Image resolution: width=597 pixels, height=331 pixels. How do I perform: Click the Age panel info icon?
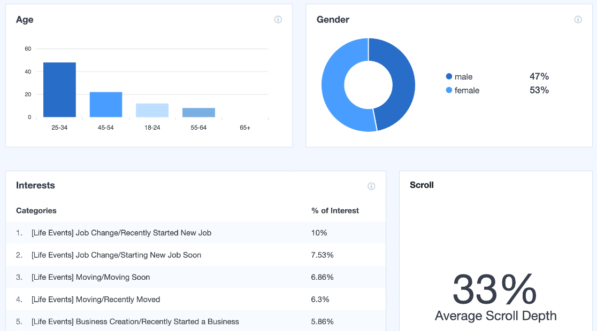[278, 19]
